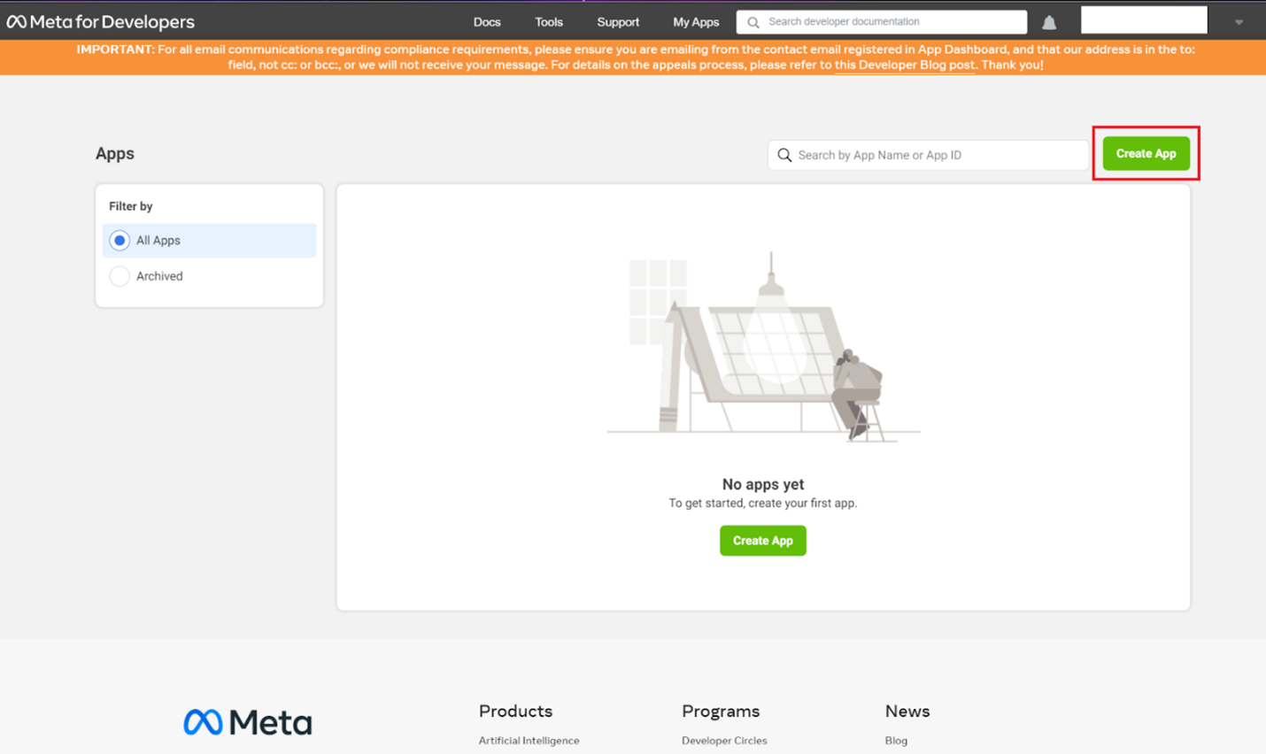Open the notifications bell icon
Image resolution: width=1266 pixels, height=754 pixels.
pos(1049,22)
